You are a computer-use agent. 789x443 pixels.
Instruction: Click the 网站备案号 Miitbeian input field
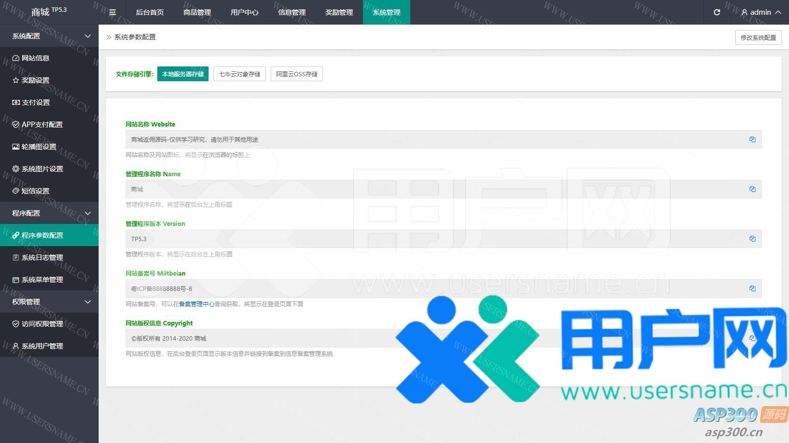tap(443, 288)
